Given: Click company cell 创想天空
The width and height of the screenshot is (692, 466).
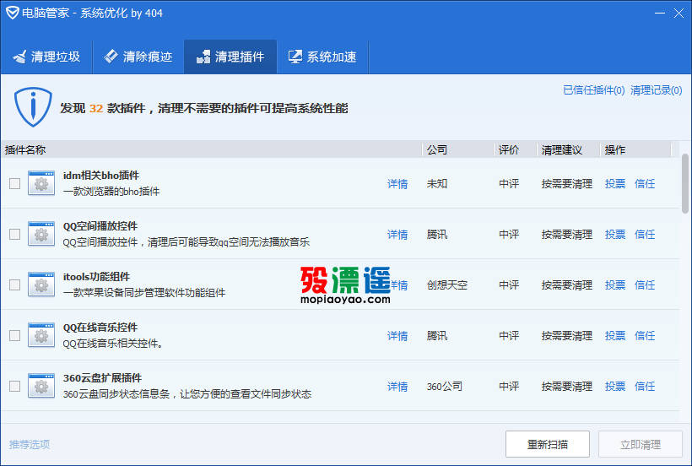Looking at the screenshot, I should (x=447, y=285).
